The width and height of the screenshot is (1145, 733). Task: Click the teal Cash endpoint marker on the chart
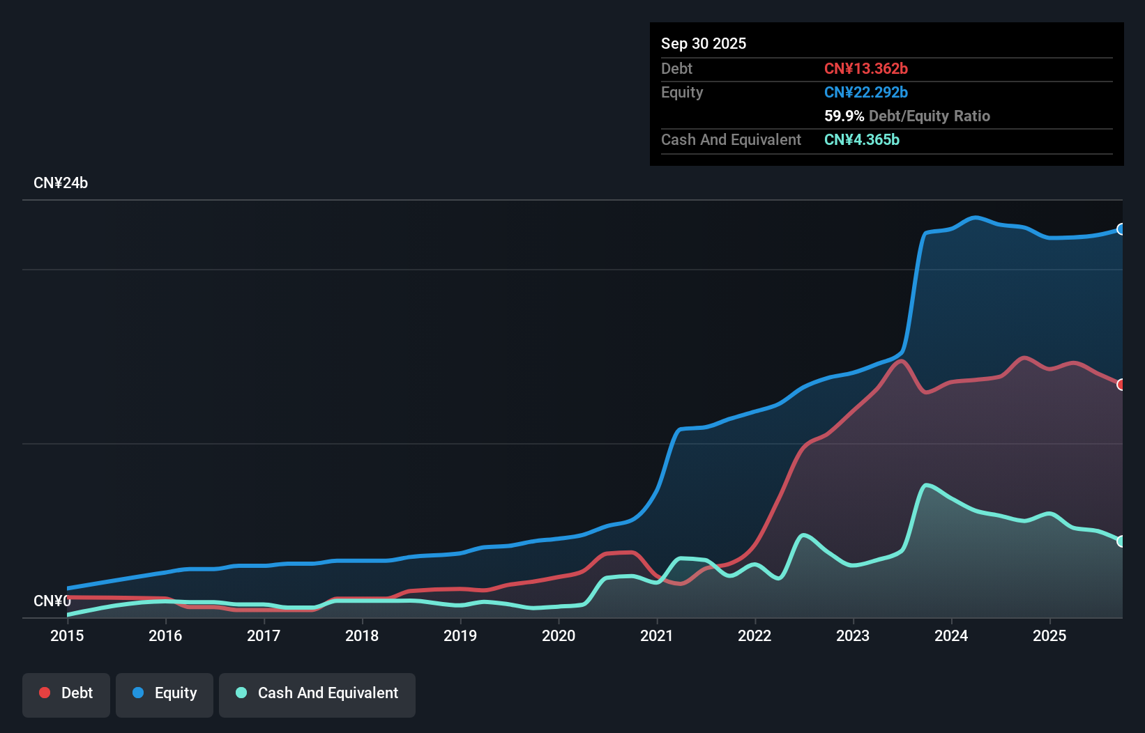[x=1121, y=541]
